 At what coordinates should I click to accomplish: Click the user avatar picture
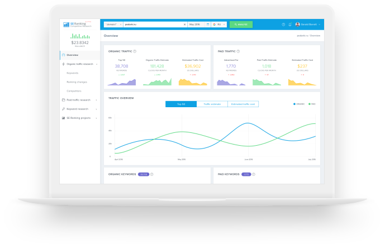click(298, 25)
